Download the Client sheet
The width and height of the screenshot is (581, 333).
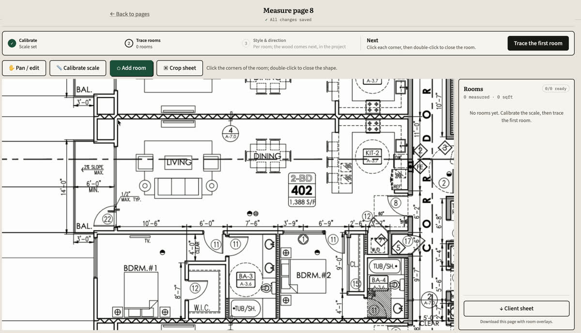[x=516, y=308]
